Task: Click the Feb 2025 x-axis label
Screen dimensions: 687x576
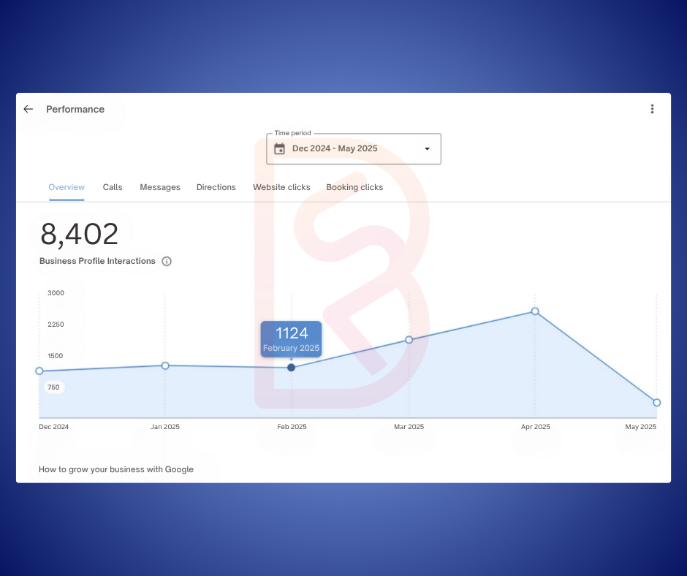Action: pyautogui.click(x=292, y=427)
